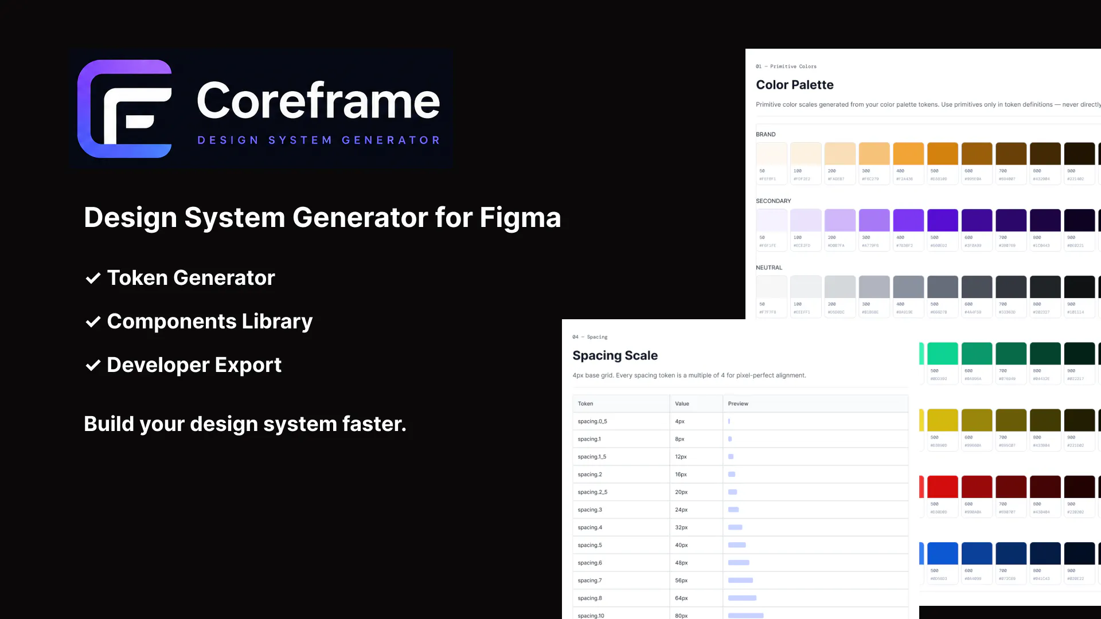Click the 'Components Library' feature text
Image resolution: width=1101 pixels, height=619 pixels.
coord(210,322)
